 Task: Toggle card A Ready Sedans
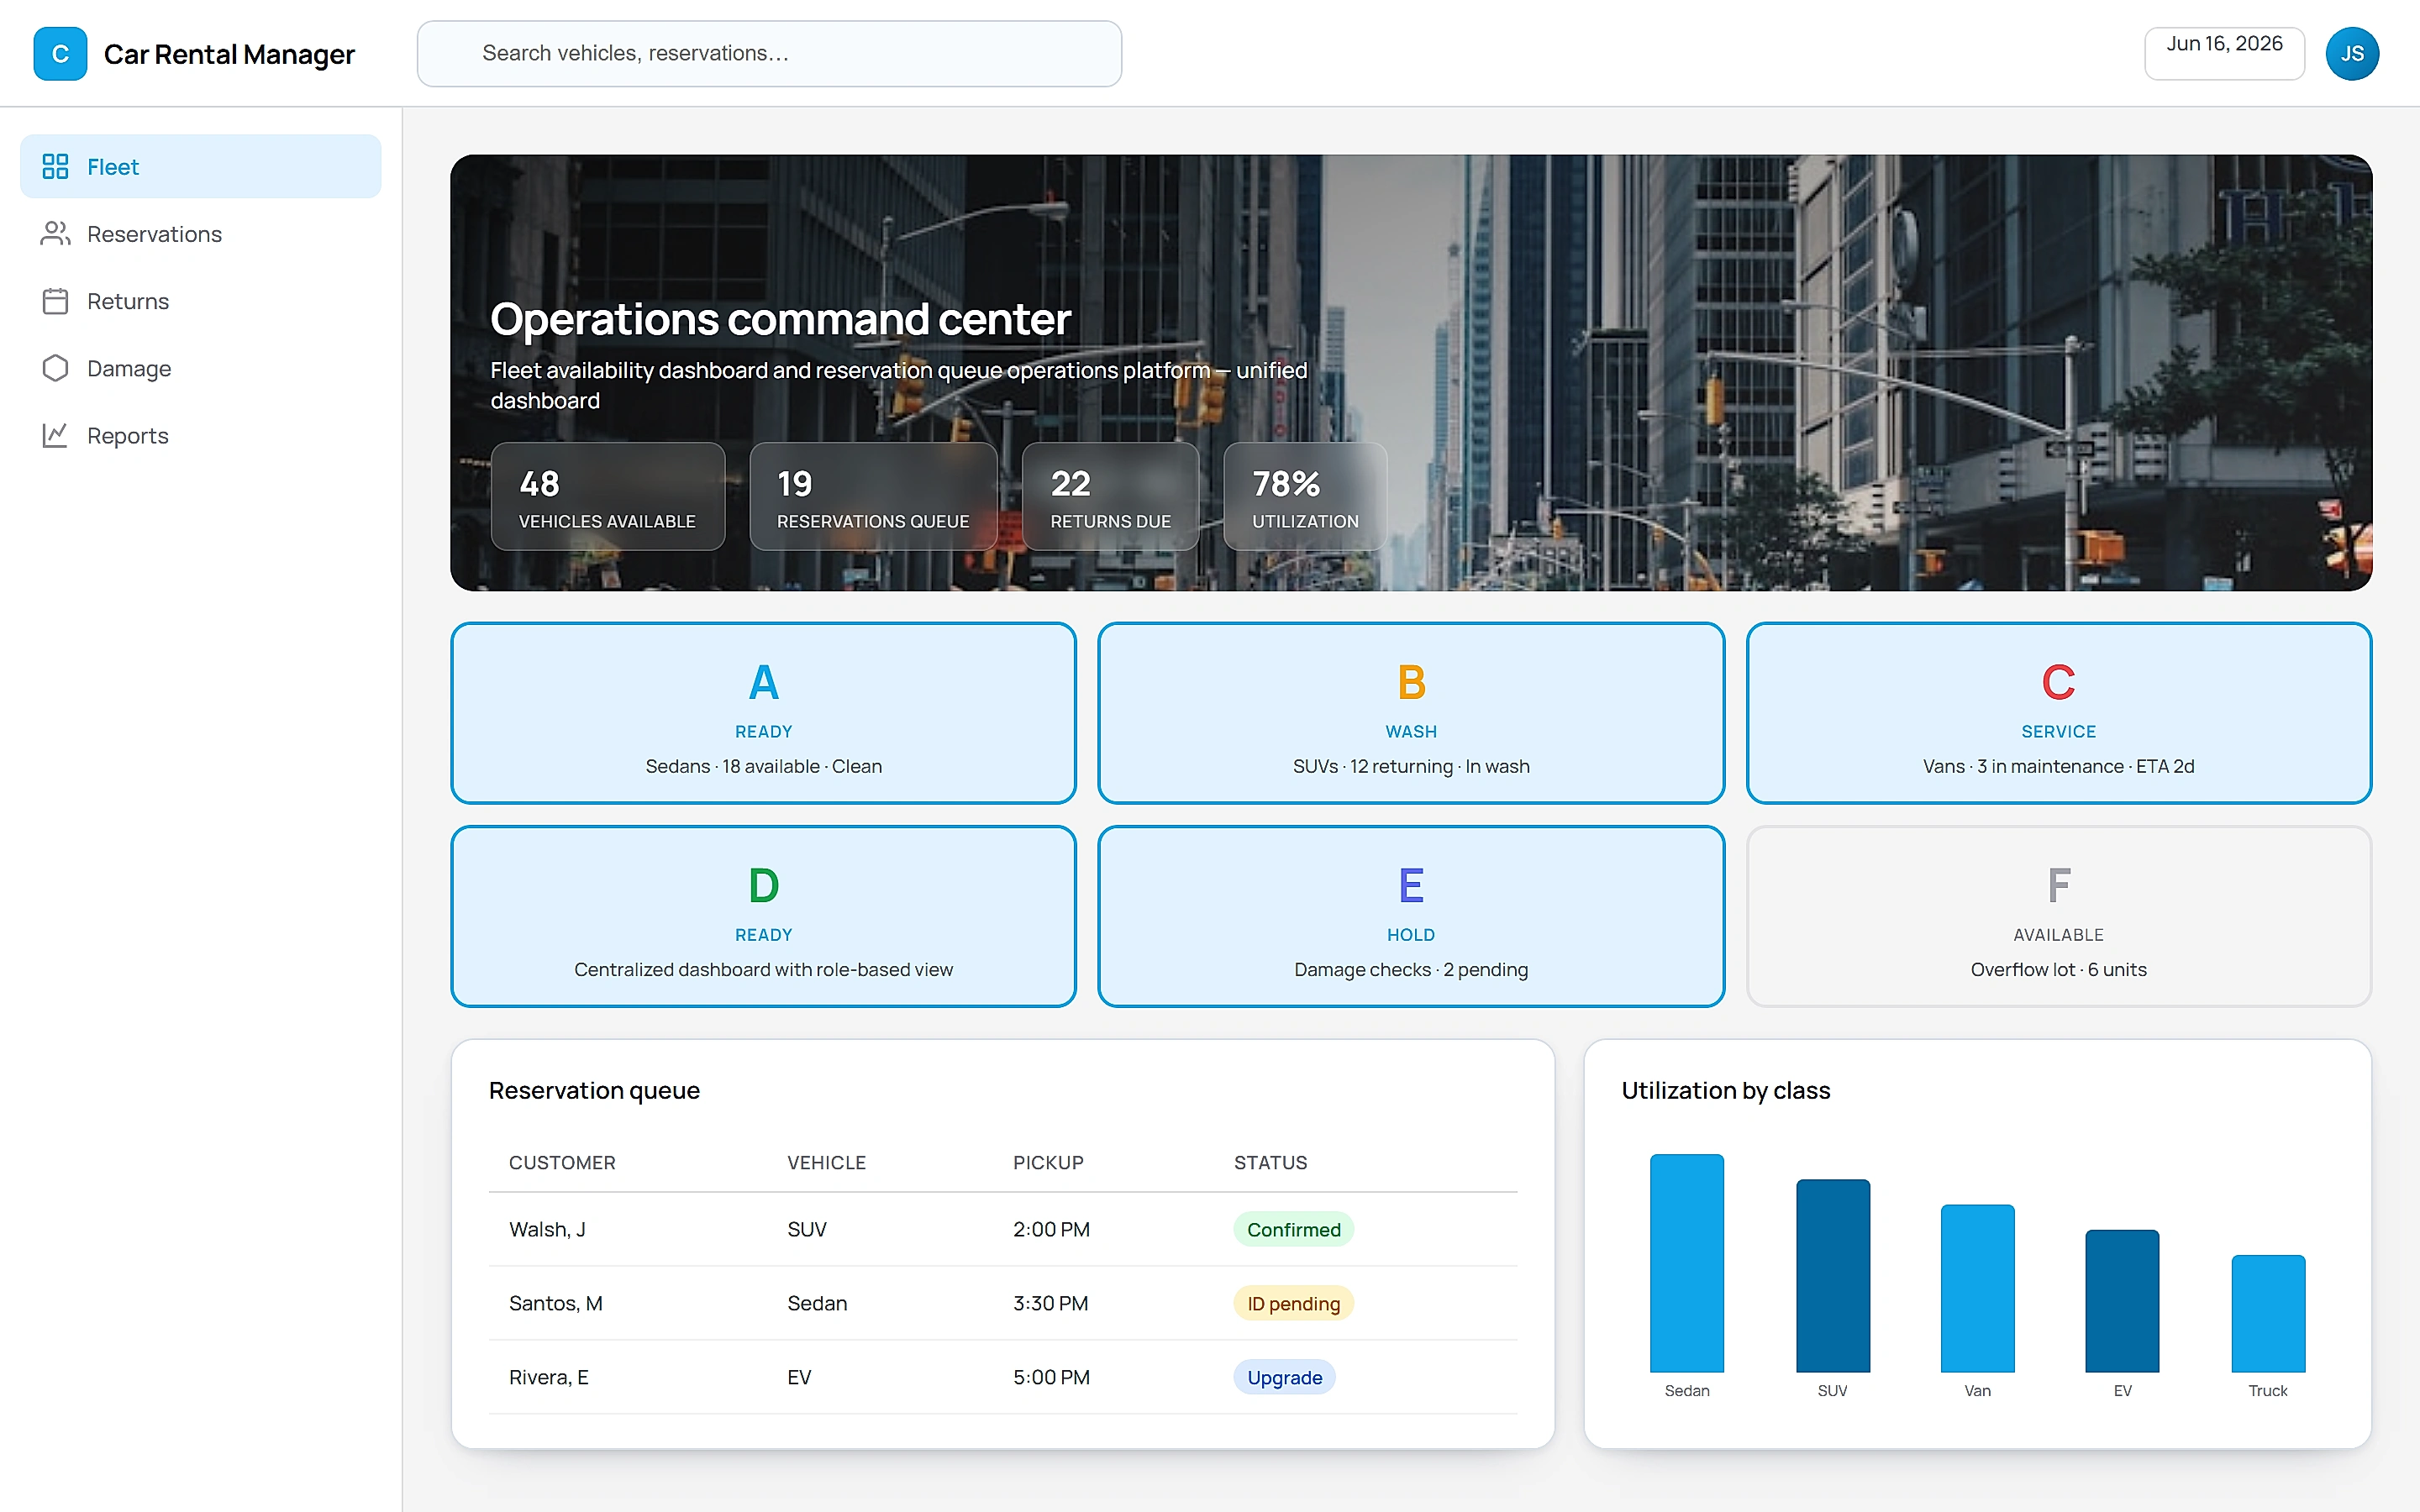[763, 713]
